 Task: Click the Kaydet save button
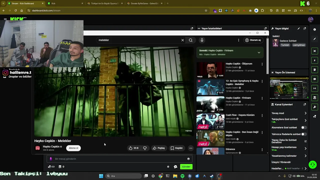177,148
